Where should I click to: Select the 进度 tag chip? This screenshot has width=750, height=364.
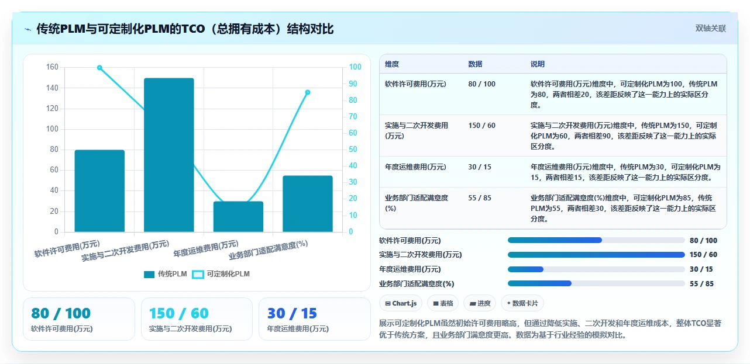(x=480, y=303)
